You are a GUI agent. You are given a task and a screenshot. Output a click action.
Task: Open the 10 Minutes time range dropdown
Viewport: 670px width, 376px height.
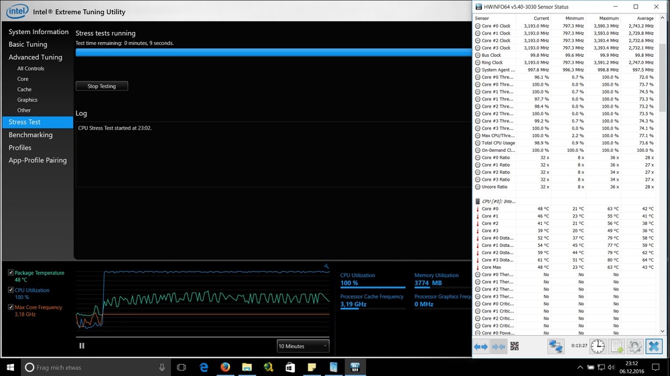tap(303, 346)
